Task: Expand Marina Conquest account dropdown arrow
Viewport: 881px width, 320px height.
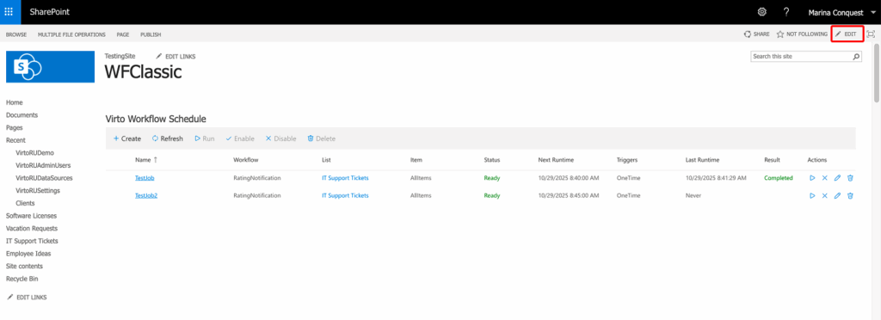Action: click(x=873, y=12)
